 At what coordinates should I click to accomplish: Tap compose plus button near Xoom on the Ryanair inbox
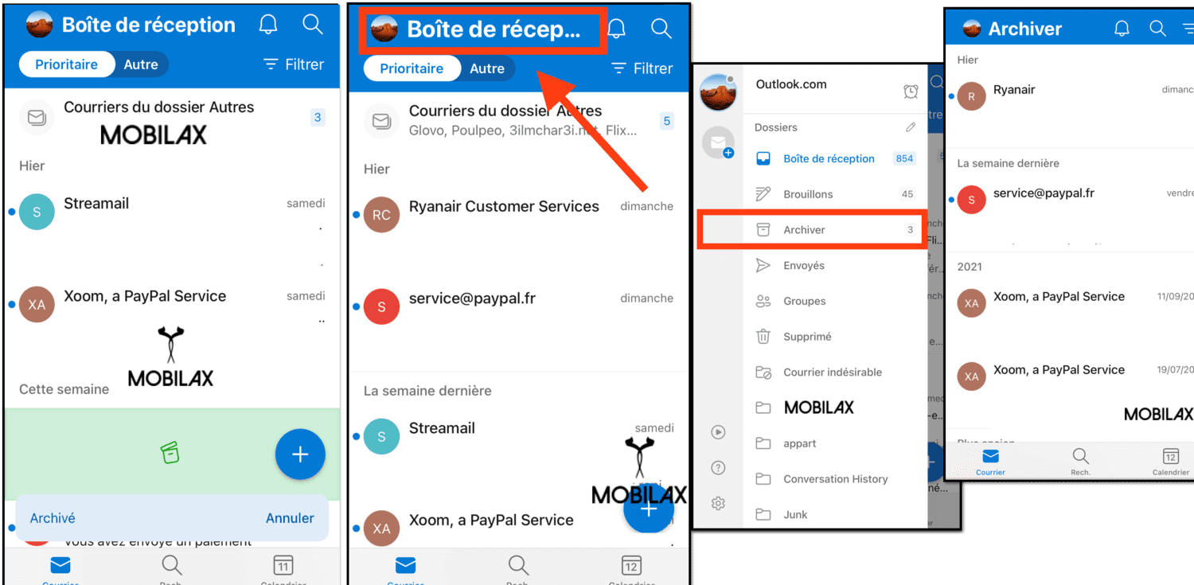click(649, 509)
